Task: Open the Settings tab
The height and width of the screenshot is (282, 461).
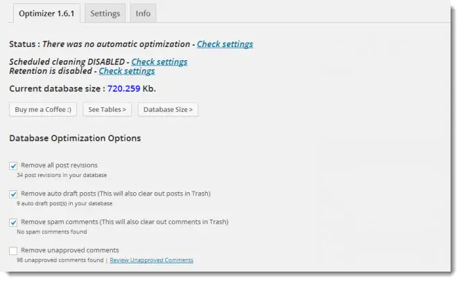Action: (105, 14)
